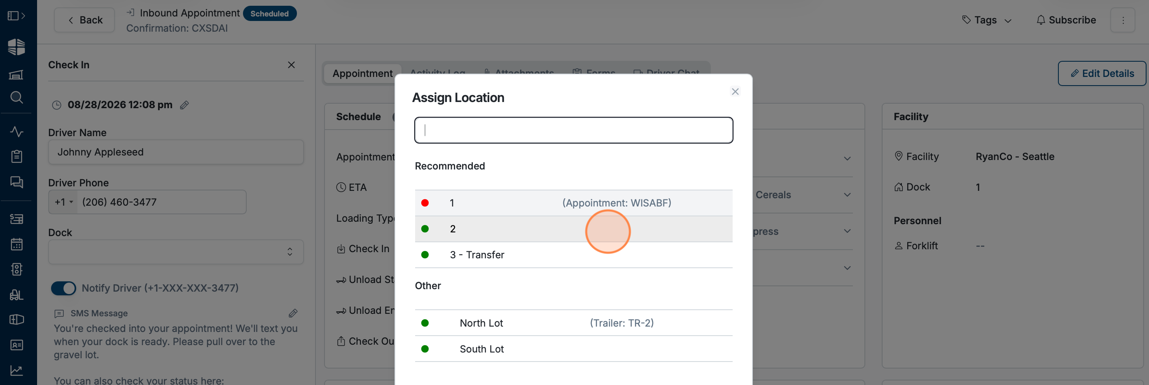Click the RyanCo - Seattle facility name
The image size is (1149, 385).
click(x=1015, y=157)
